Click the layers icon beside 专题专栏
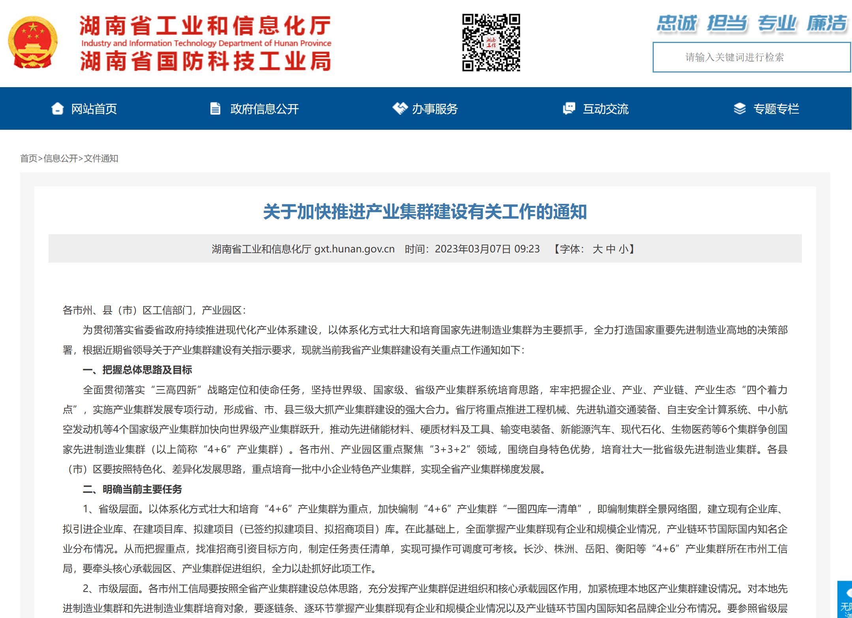This screenshot has width=852, height=618. coord(739,108)
